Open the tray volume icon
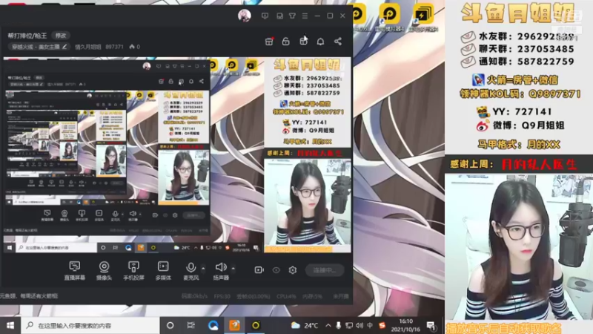The image size is (593, 334). pos(360,325)
